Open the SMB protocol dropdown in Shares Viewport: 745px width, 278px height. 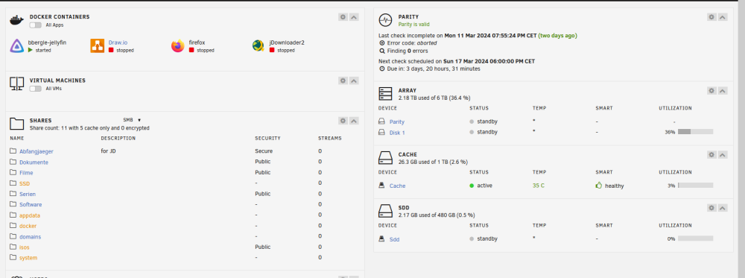132,120
